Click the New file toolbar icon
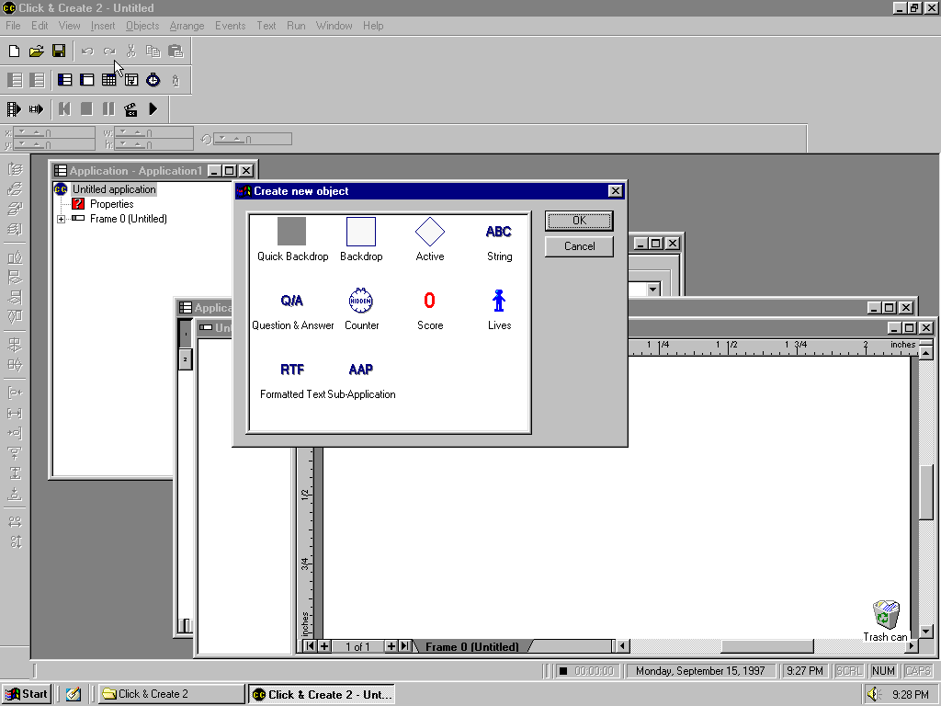The height and width of the screenshot is (706, 941). (14, 51)
